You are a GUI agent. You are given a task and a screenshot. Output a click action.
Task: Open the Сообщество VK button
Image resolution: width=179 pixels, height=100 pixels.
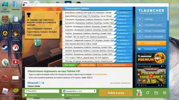coord(151,49)
